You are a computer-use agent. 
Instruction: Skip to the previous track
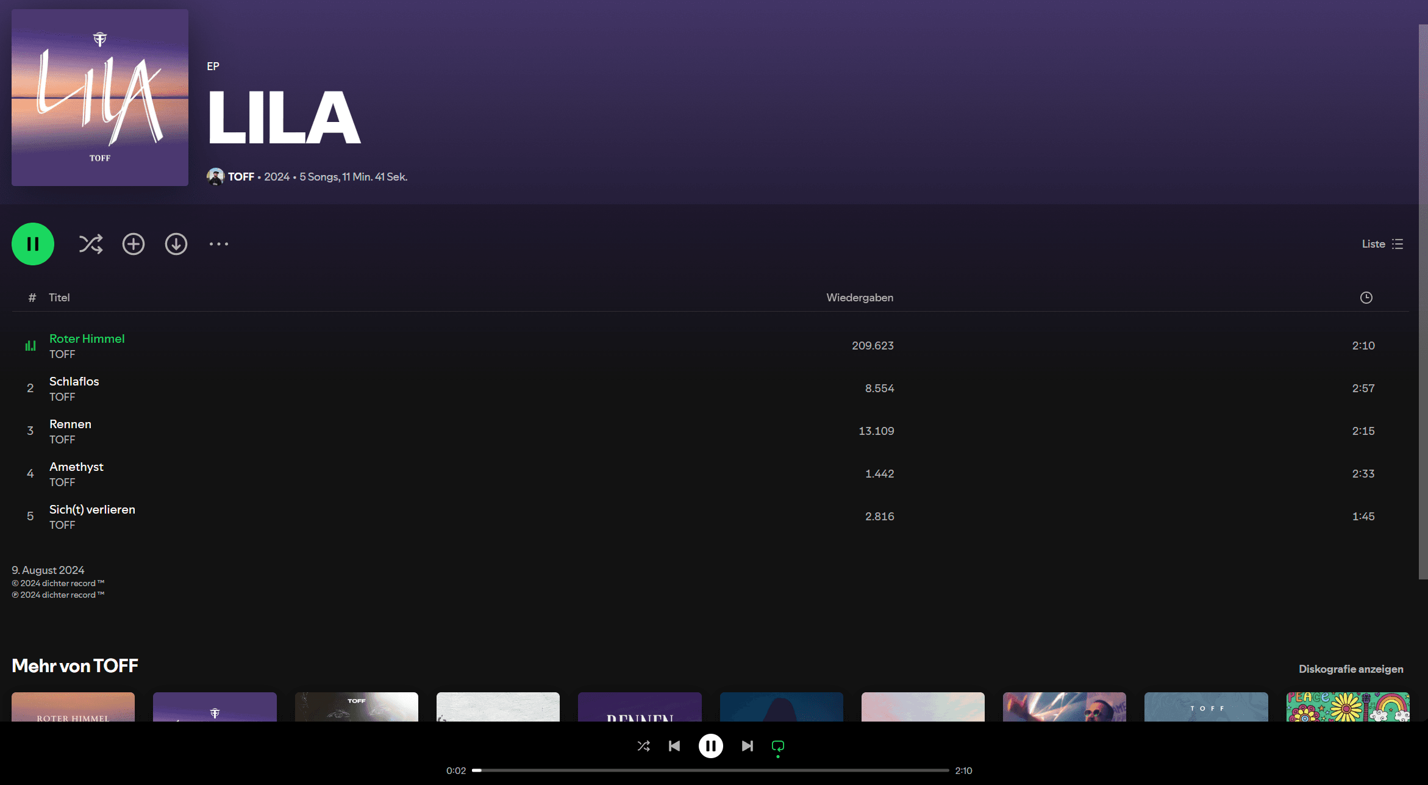tap(674, 746)
